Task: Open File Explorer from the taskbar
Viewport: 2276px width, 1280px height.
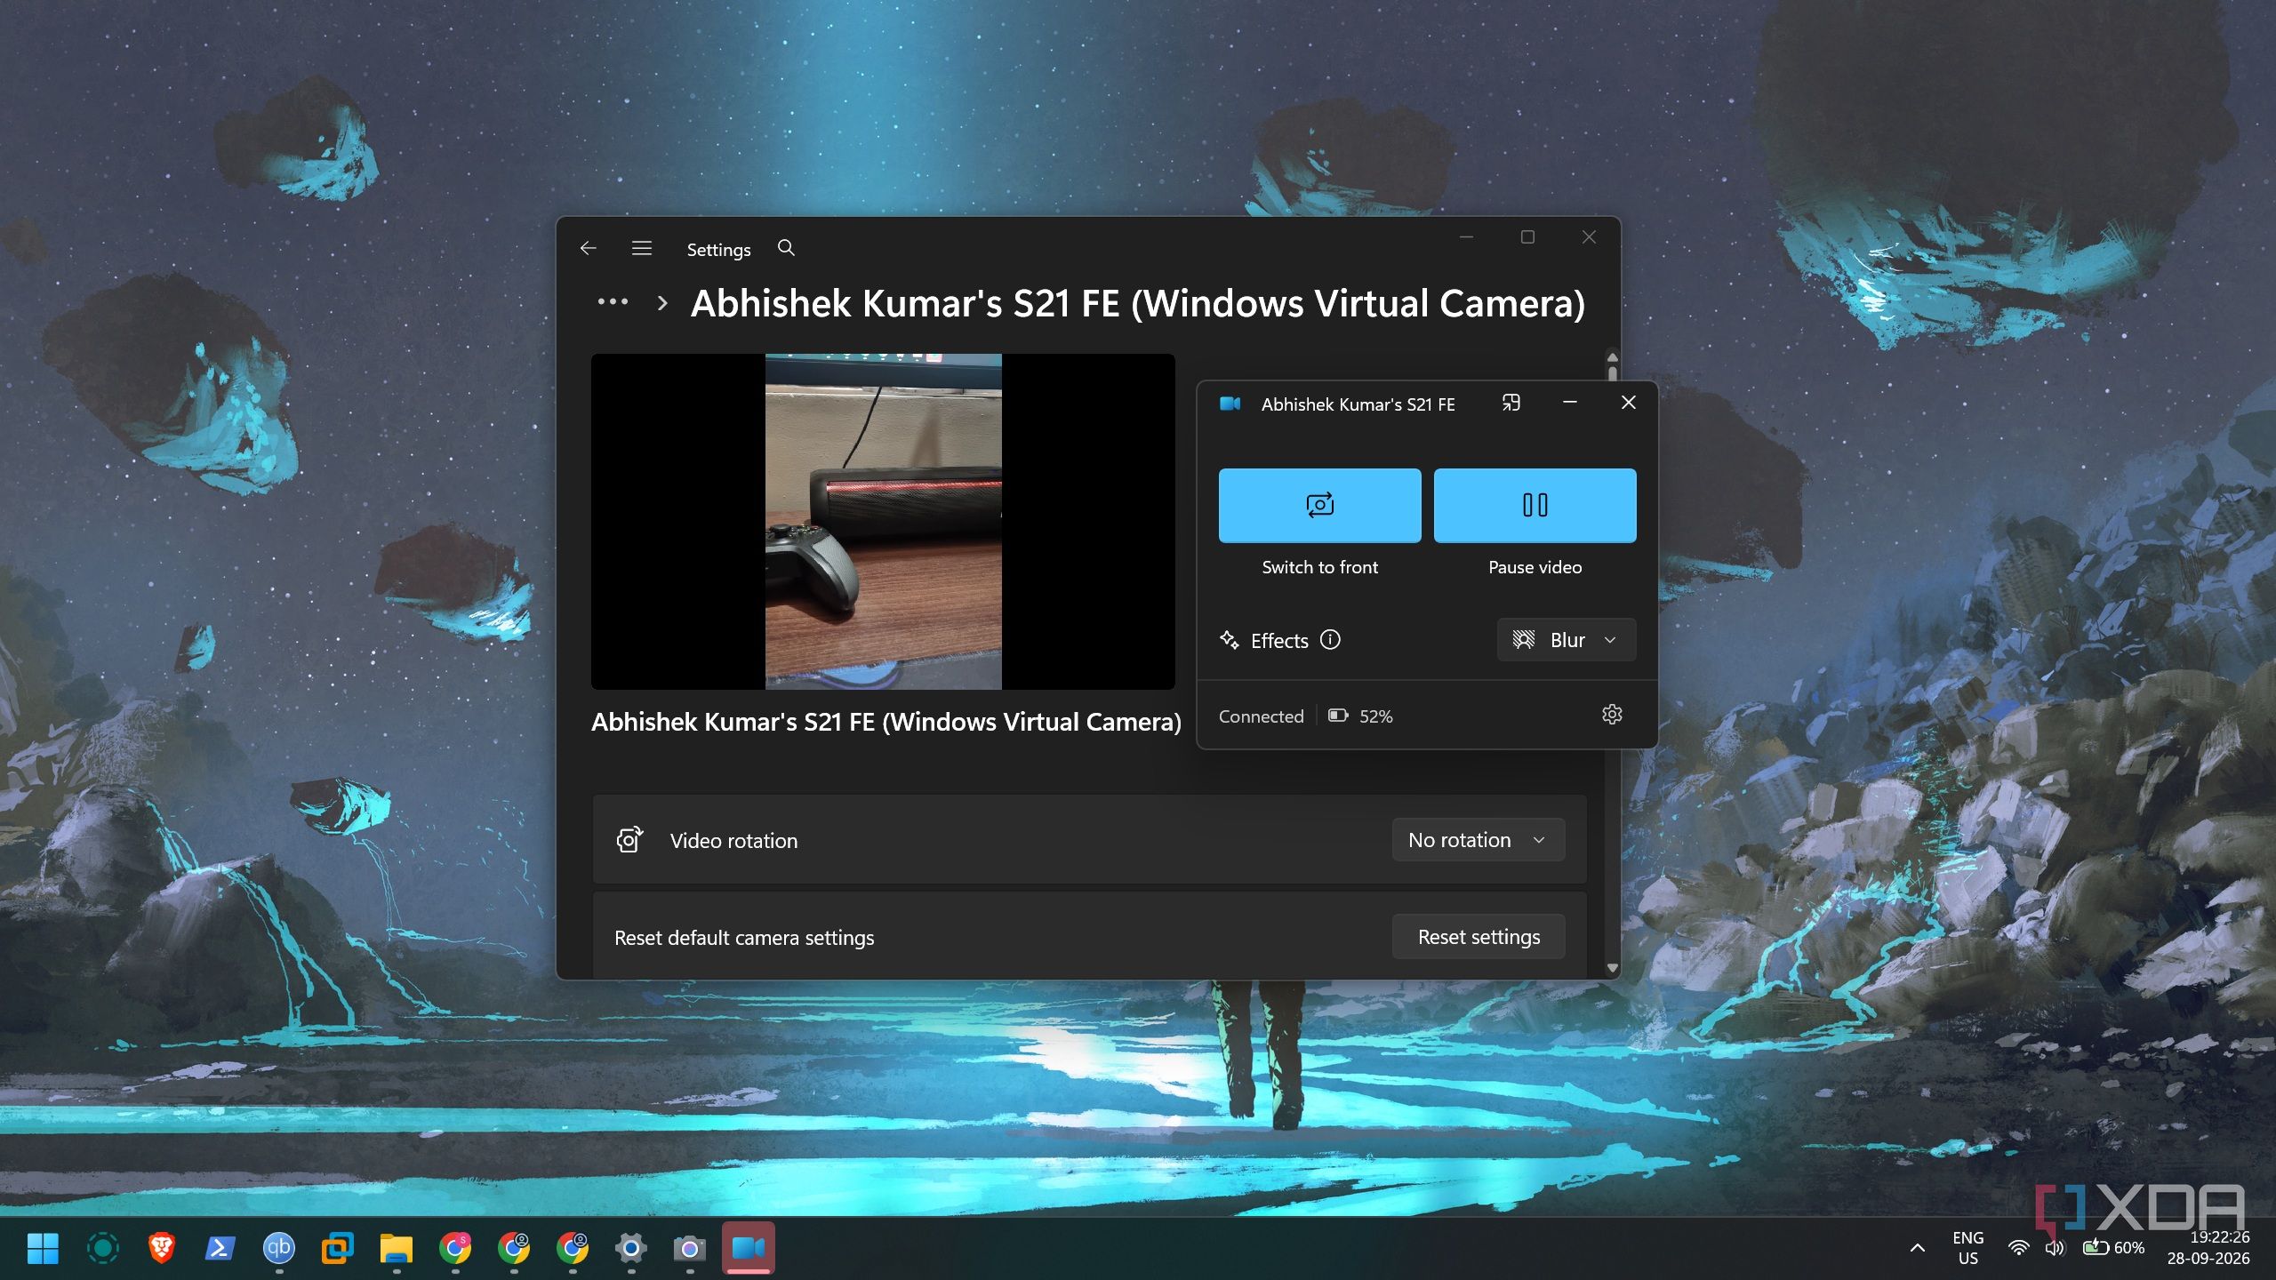Action: [396, 1248]
